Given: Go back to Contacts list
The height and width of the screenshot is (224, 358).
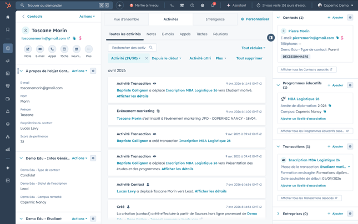Looking at the screenshot, I should pos(32,17).
